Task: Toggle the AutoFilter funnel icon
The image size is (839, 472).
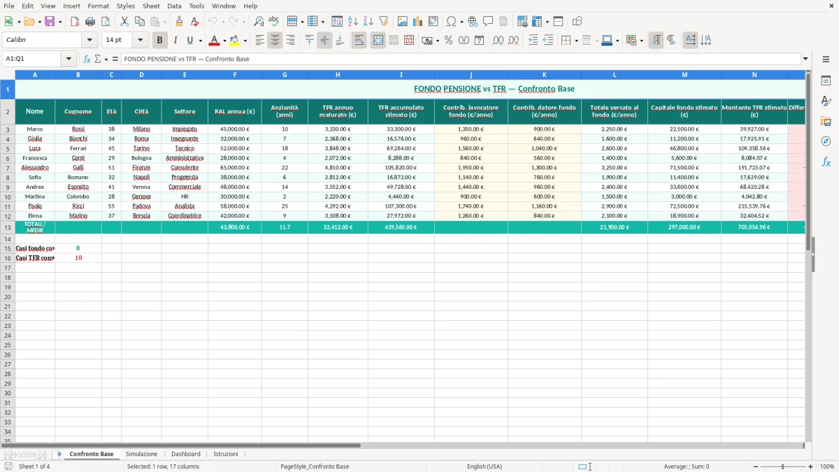Action: pos(384,22)
